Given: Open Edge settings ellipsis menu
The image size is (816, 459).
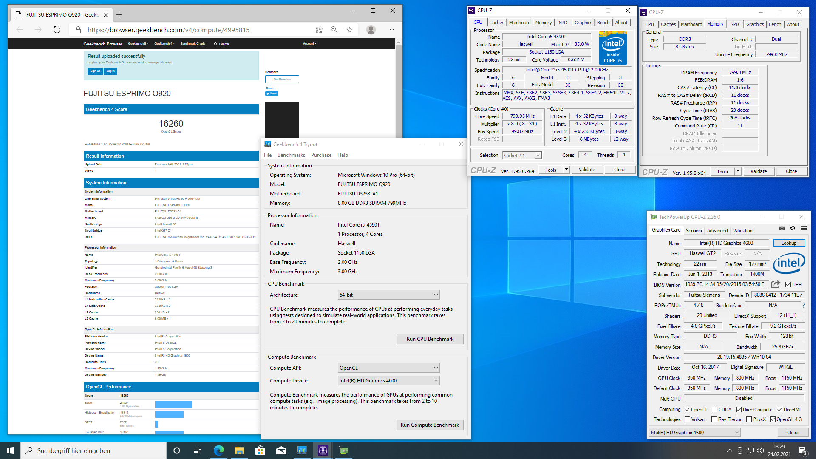Looking at the screenshot, I should [x=391, y=30].
